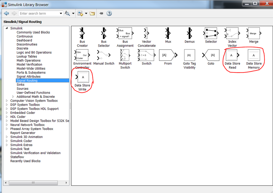This screenshot has height=193, width=273.
Task: Open the Lookup Tables library
Action: pyautogui.click(x=27, y=56)
